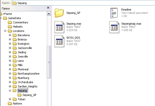This screenshot has height=106, width=155.
Task: Expand the Jacksonville tree node
Action: tap(10, 48)
